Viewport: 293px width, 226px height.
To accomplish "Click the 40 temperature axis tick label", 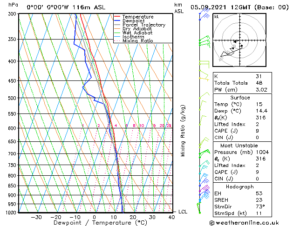I will (x=171, y=217).
